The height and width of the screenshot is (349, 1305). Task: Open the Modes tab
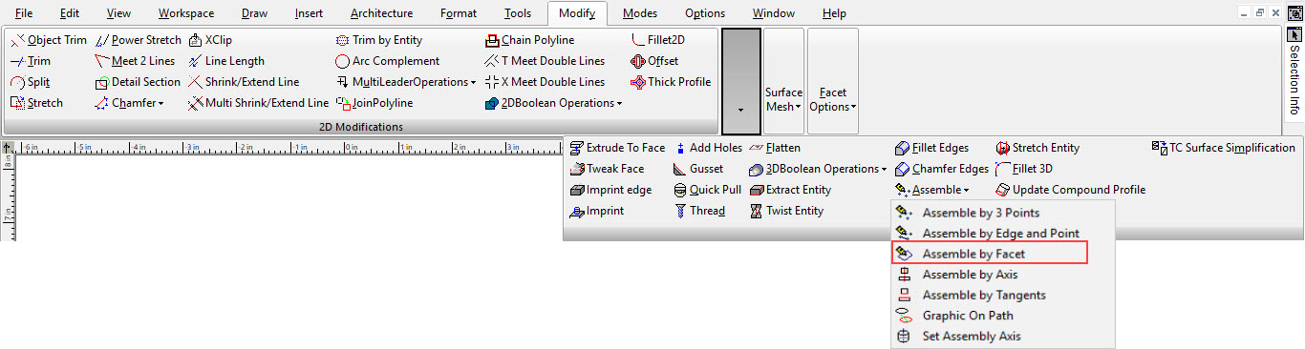[x=639, y=13]
